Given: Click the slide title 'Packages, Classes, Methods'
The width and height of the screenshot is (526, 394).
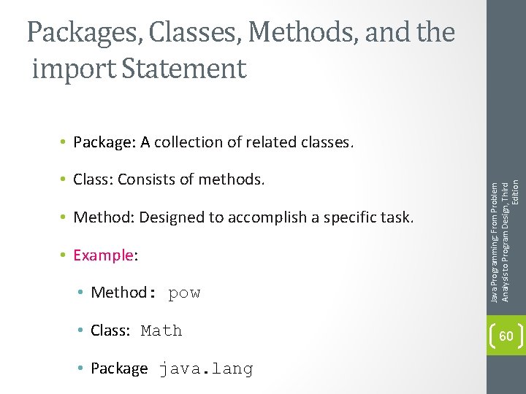Looking at the screenshot, I should point(240,33).
